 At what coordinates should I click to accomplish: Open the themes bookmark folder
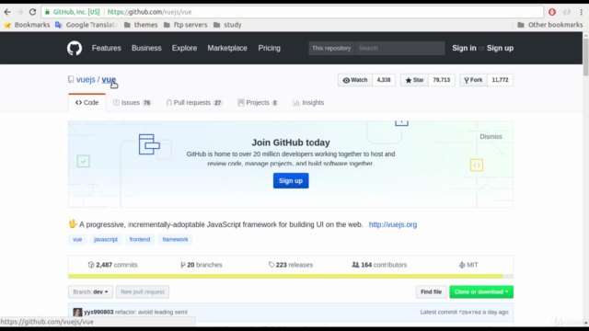point(141,25)
